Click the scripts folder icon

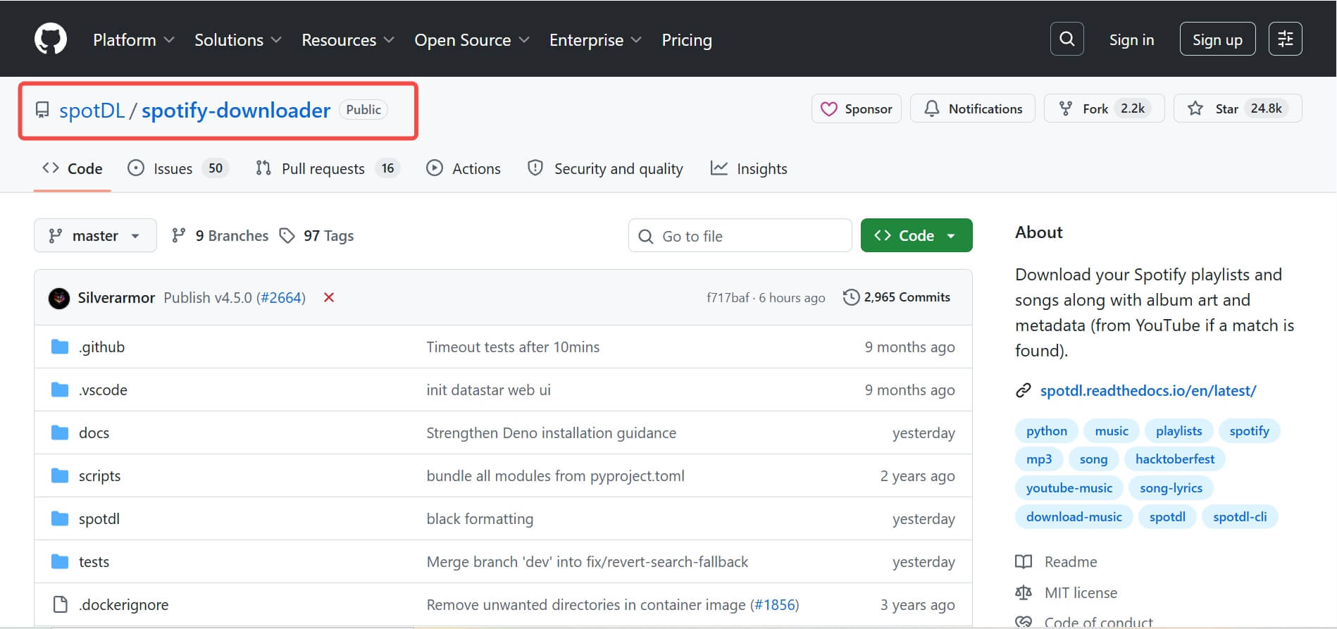(x=60, y=475)
